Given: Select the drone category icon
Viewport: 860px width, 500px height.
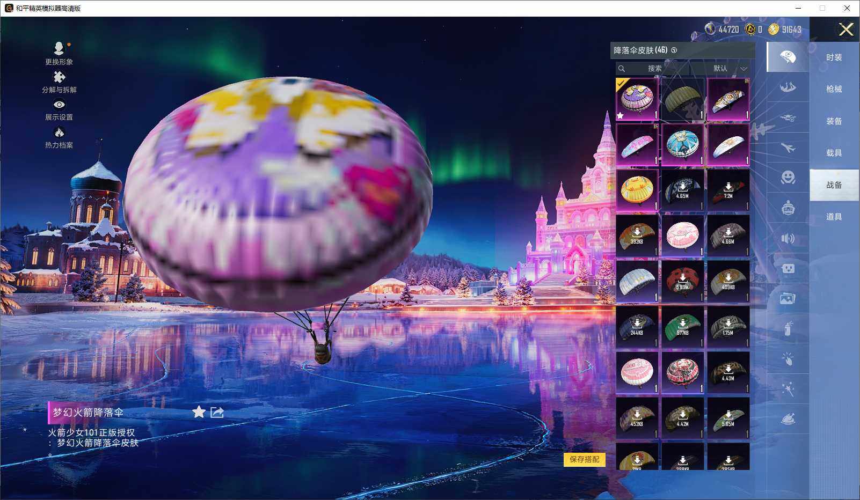Looking at the screenshot, I should (788, 117).
